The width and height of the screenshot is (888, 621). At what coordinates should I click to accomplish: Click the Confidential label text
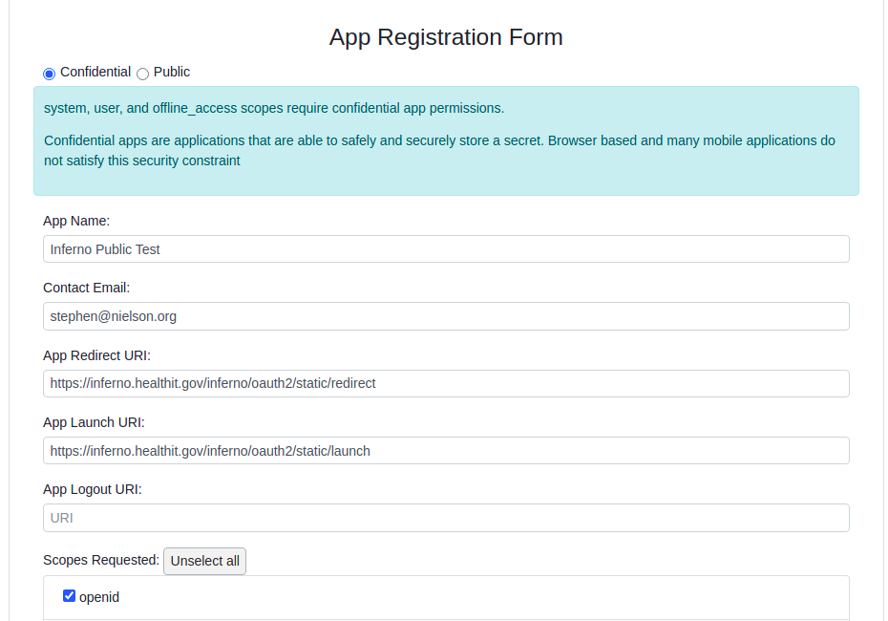click(95, 72)
